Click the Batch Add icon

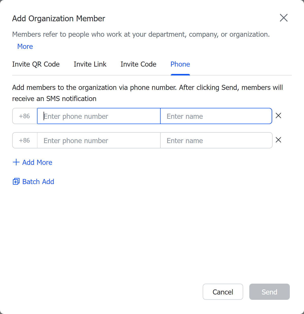coord(16,182)
